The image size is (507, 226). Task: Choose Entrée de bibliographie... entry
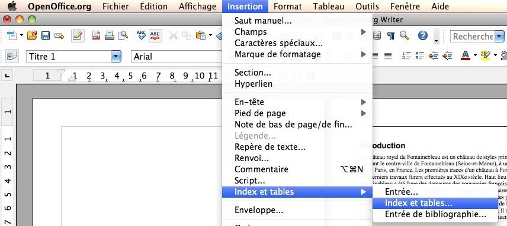[x=435, y=214]
